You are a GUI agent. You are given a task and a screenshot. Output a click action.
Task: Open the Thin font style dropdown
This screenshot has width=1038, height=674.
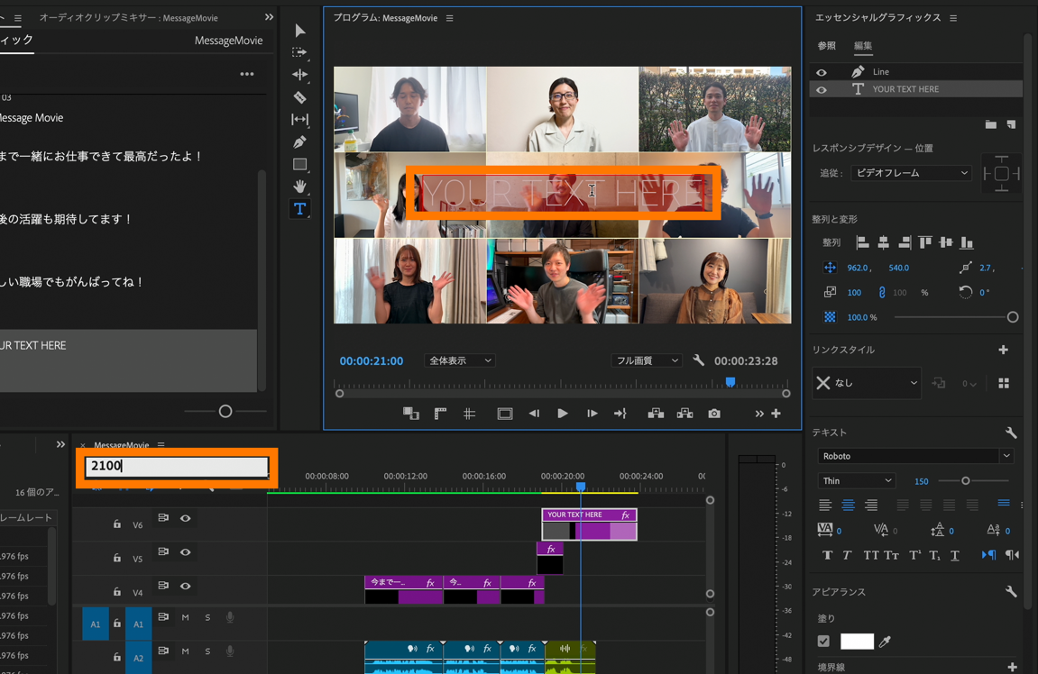(x=856, y=481)
